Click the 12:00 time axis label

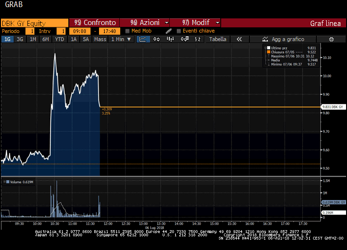(x=108, y=224)
